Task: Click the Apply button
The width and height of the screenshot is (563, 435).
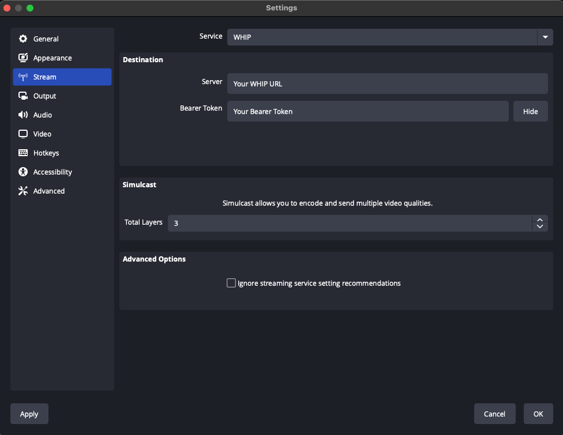Action: coord(29,414)
